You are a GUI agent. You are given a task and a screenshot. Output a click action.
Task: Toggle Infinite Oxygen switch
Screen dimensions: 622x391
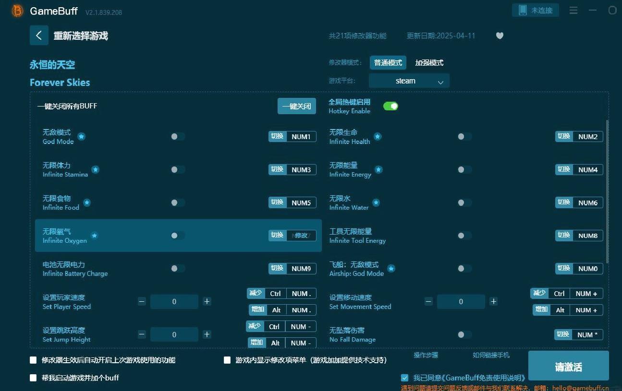178,236
